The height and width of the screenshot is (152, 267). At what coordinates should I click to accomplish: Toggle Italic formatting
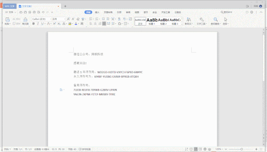coord(38,24)
